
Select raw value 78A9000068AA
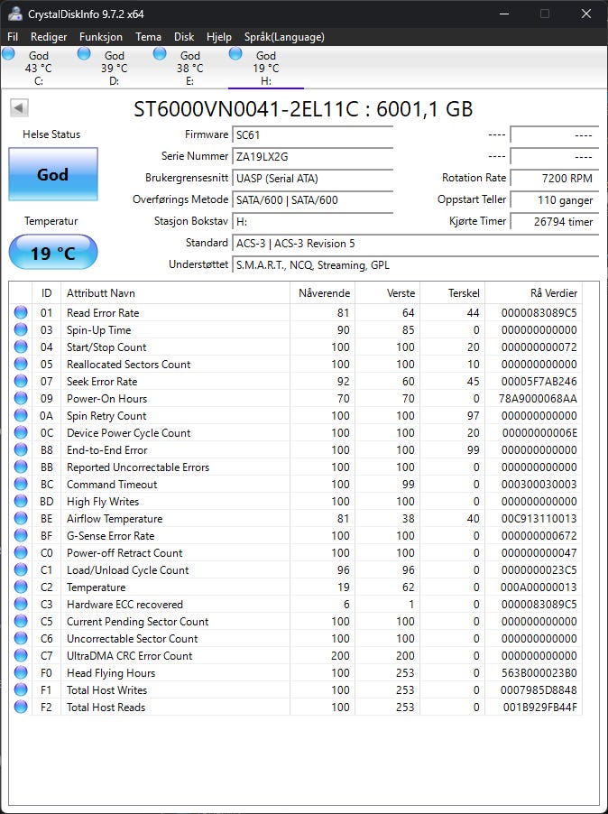coord(539,399)
